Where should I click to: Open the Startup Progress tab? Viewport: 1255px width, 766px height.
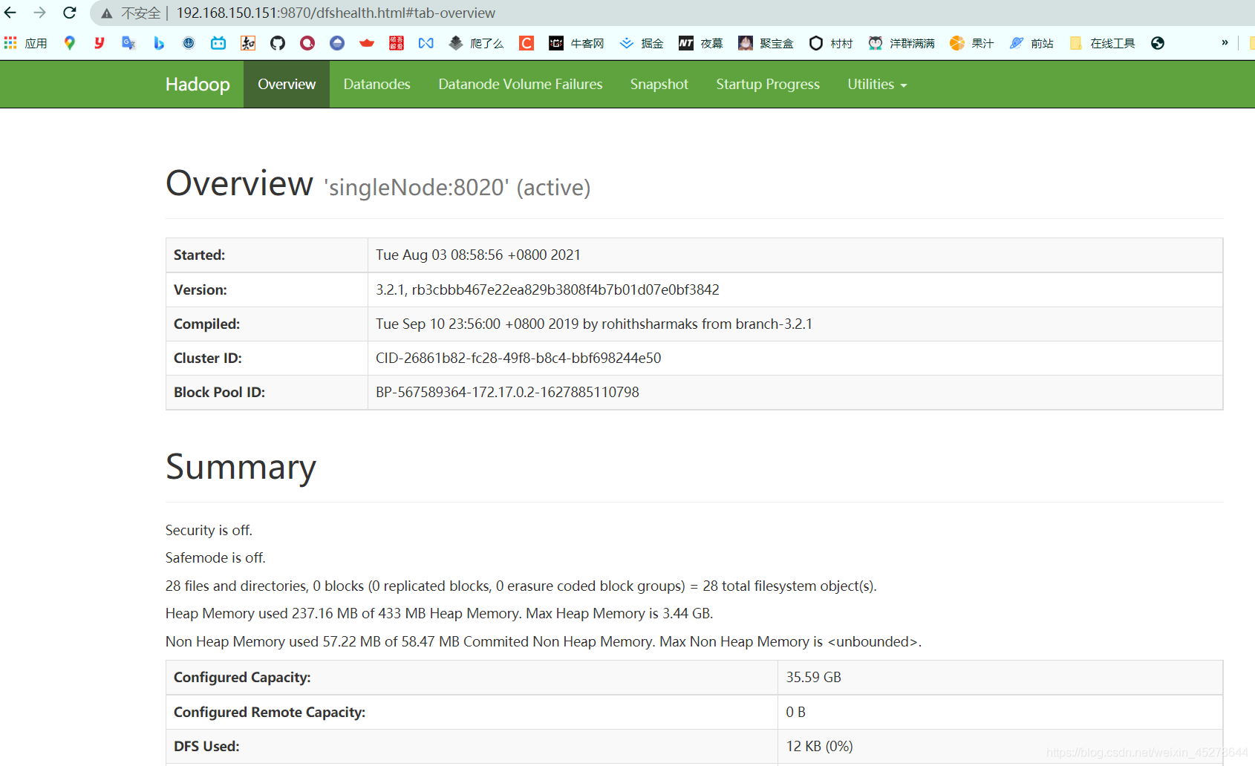[x=768, y=84]
